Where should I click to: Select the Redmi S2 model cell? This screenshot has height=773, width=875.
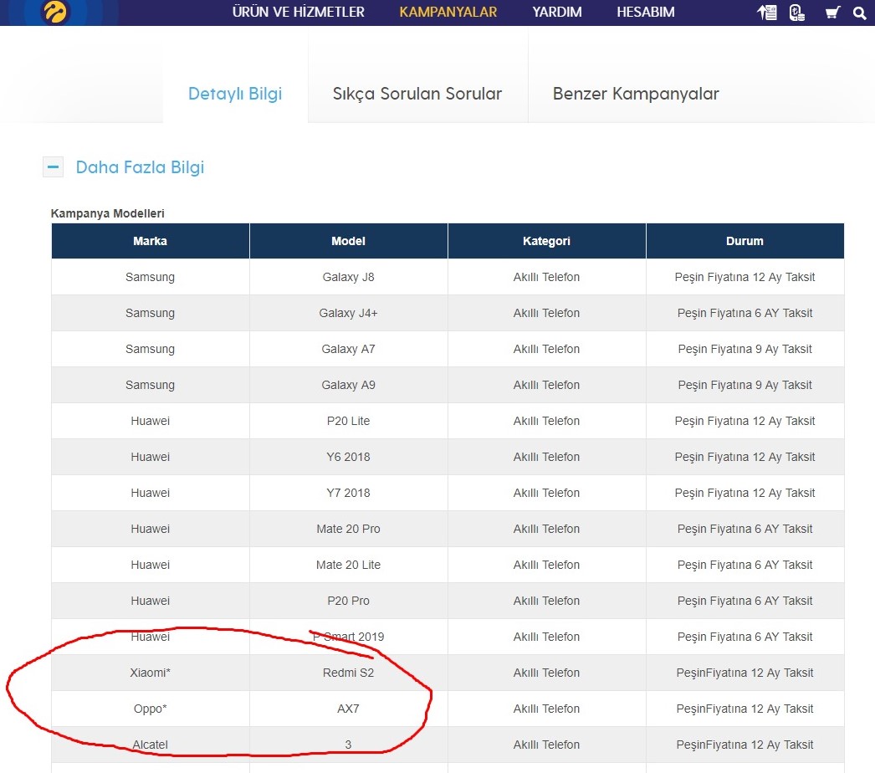tap(348, 673)
